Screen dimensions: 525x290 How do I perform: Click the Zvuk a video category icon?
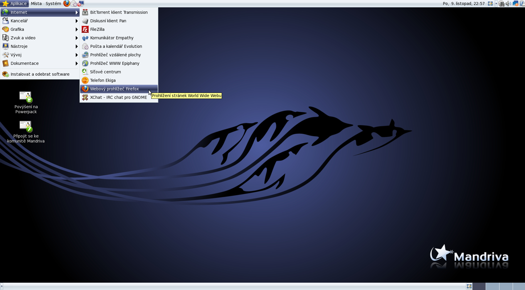6,38
